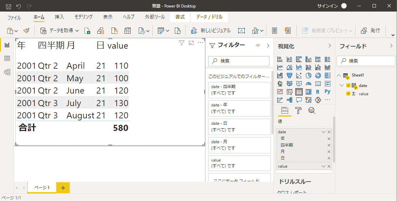Viewport: 397px width, 202px height.
Task: Pick the R script visual
Action: [x=318, y=91]
